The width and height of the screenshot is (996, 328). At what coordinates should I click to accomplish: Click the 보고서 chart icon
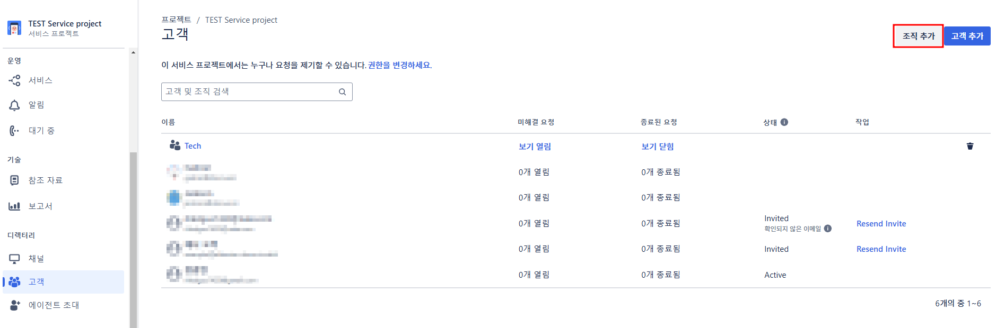pos(14,206)
